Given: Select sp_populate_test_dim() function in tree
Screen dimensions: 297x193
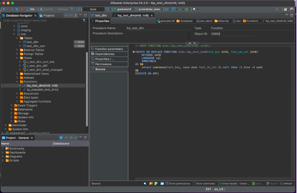Looking at the screenshot, I should (43, 90).
